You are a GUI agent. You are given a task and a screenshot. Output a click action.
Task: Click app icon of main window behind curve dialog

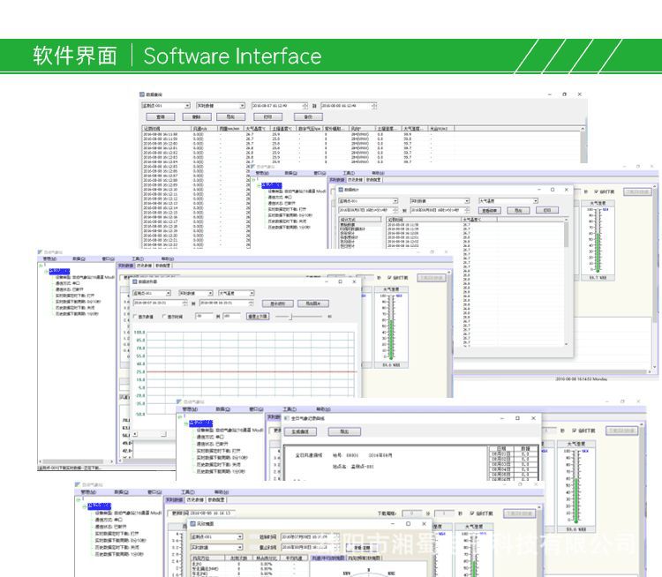coord(40,252)
